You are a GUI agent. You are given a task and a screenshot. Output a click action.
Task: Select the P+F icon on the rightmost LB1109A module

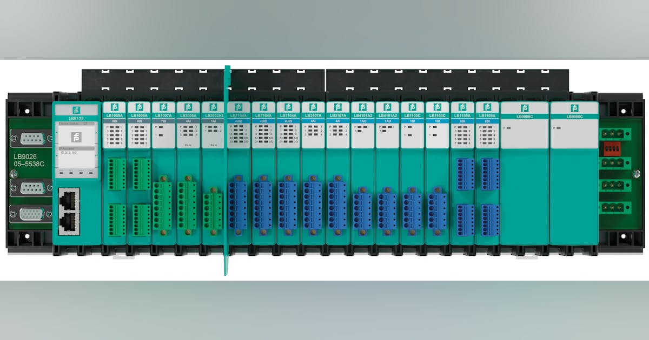[486, 107]
